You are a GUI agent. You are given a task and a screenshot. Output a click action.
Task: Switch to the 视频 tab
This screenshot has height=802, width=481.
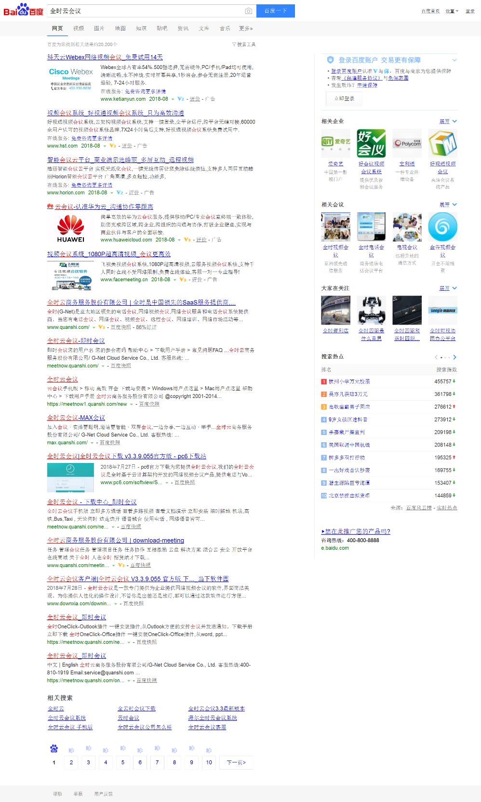(x=79, y=28)
